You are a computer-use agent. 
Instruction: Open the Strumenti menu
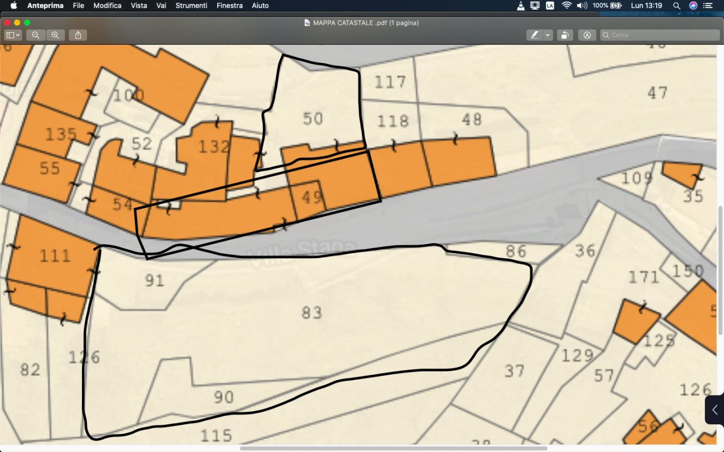(191, 6)
